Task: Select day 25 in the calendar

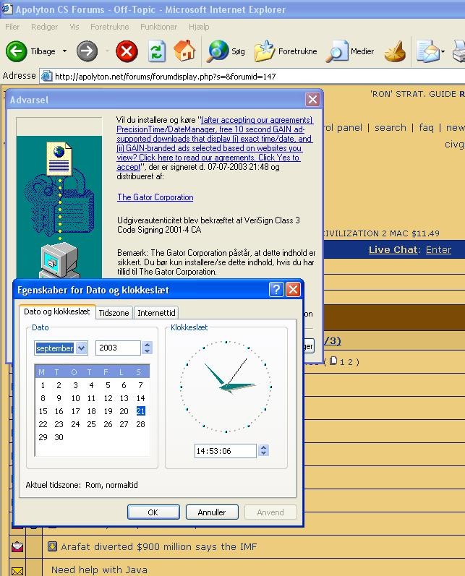Action: (x=91, y=424)
